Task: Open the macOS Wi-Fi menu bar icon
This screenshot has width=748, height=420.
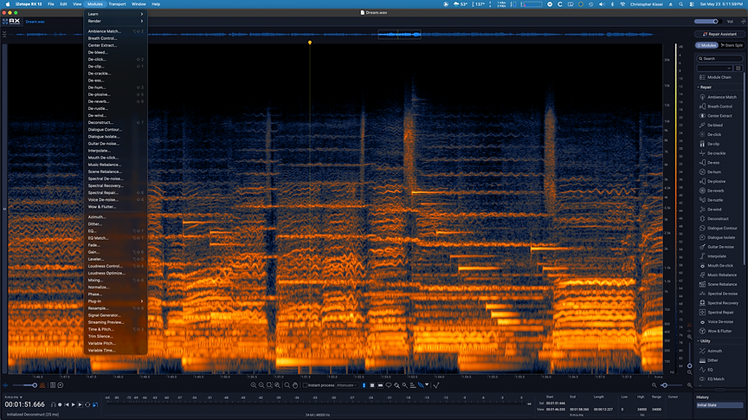Action: 622,3
